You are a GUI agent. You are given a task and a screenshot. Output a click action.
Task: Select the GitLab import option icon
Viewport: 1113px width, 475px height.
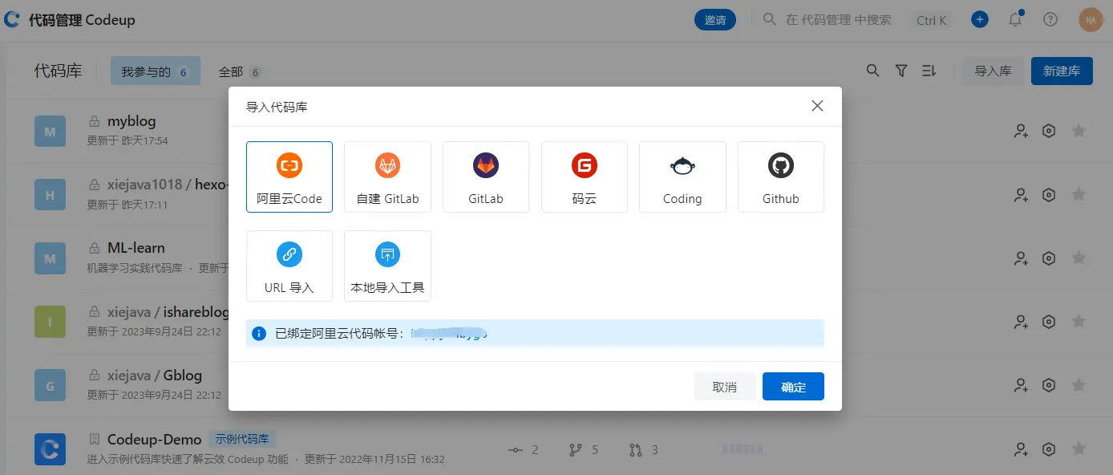point(485,177)
